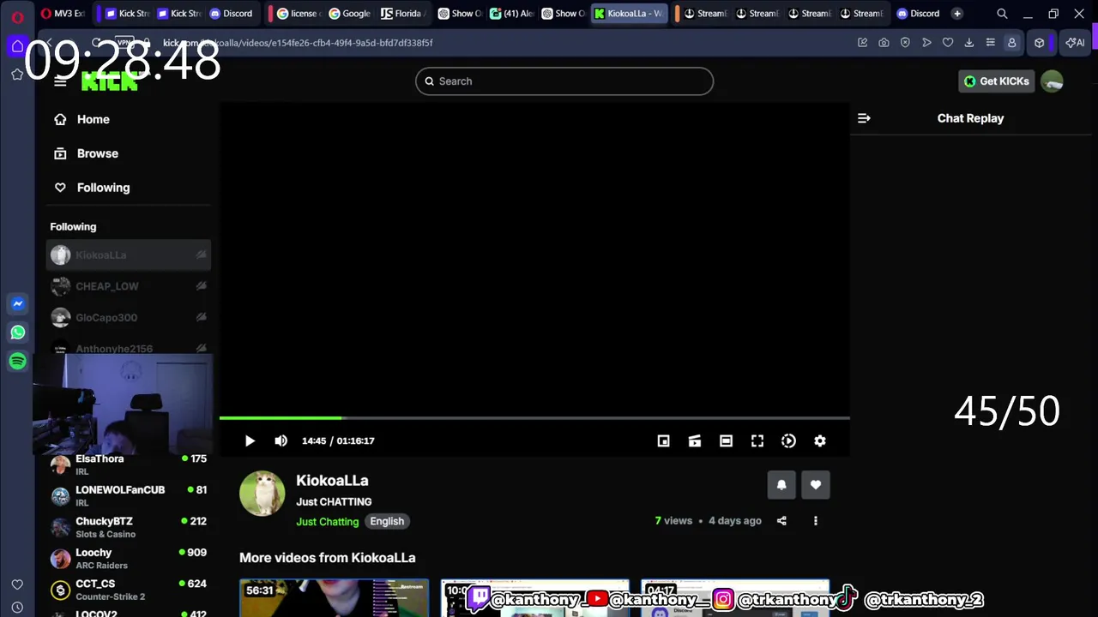Open Messenger in Opera sidebar
The width and height of the screenshot is (1098, 617).
tap(17, 303)
